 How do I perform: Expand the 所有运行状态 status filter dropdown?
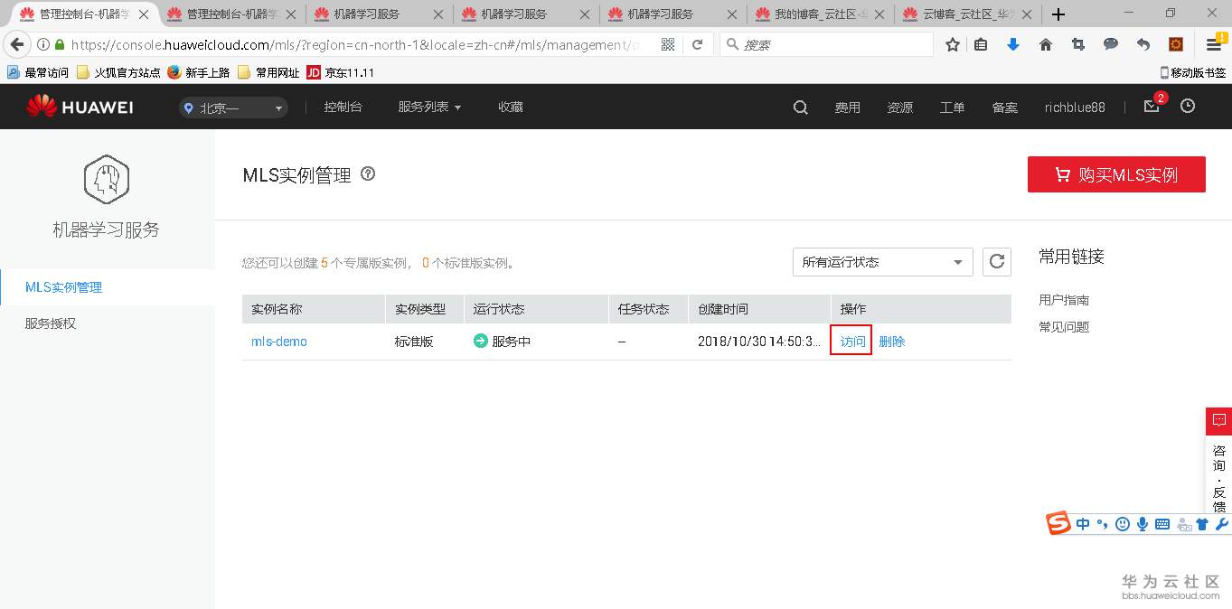tap(881, 262)
